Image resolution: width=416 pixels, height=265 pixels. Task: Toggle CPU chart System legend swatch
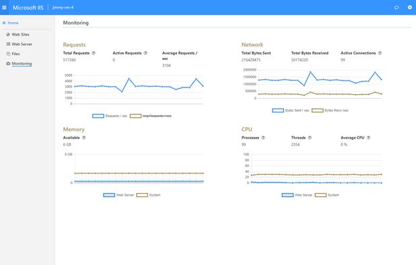point(320,195)
